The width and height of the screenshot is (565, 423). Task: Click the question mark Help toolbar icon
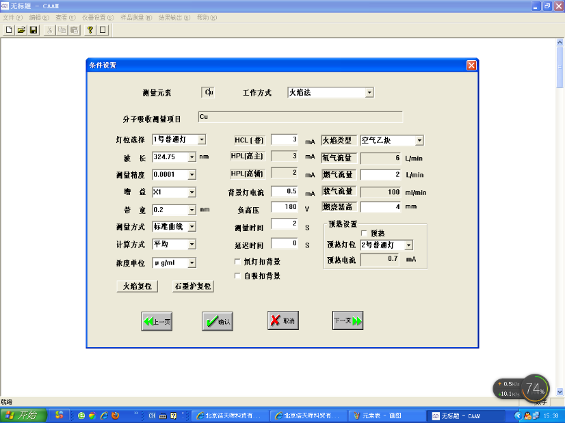[x=90, y=30]
